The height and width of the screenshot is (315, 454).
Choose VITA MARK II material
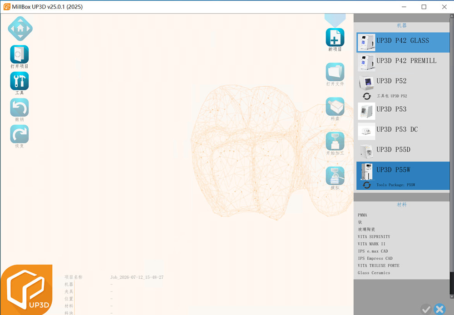tap(371, 244)
